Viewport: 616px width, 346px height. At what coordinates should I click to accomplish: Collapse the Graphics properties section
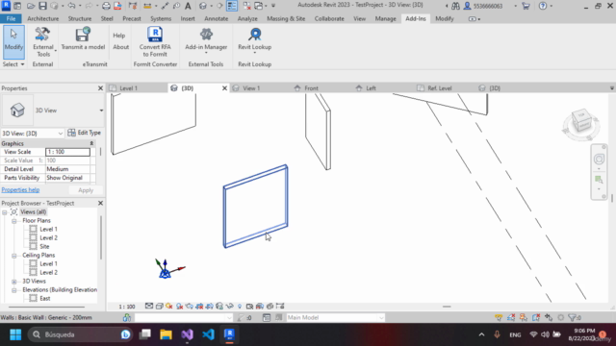[91, 143]
